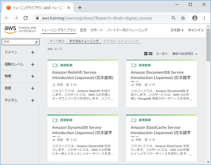
Task: Open the サポート nav item
Action: tap(96, 30)
